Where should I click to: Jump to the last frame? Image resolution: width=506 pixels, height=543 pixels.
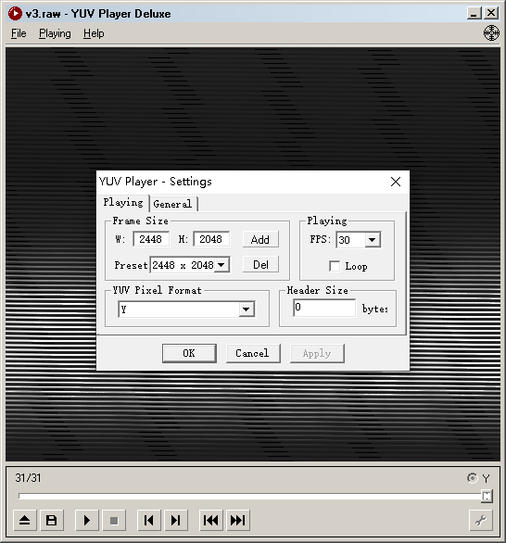coord(238,520)
